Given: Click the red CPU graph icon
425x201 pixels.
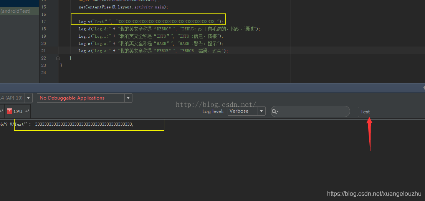Looking at the screenshot, I should (x=10, y=111).
